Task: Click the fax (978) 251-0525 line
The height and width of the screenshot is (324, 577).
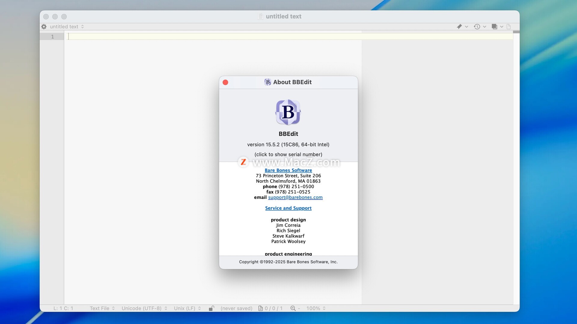Action: click(x=288, y=192)
